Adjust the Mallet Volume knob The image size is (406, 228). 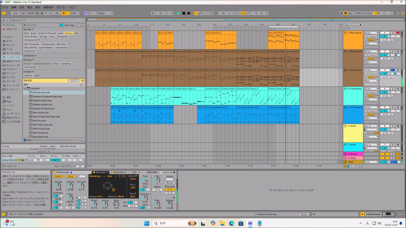58,186
